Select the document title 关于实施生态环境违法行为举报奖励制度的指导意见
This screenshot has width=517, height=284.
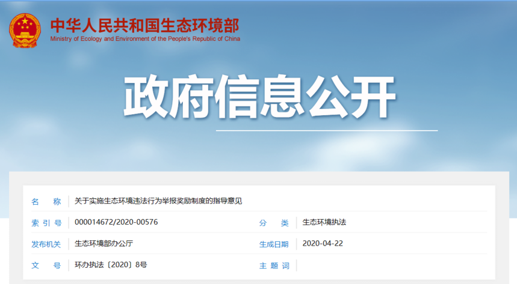(158, 201)
